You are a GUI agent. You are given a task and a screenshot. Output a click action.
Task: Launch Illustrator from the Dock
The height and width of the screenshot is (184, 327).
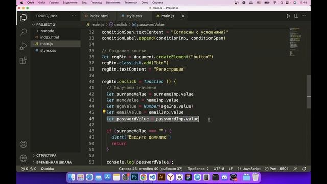161,177
